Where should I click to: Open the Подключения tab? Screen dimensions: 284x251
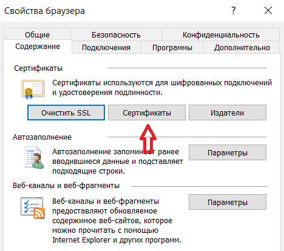click(x=106, y=48)
